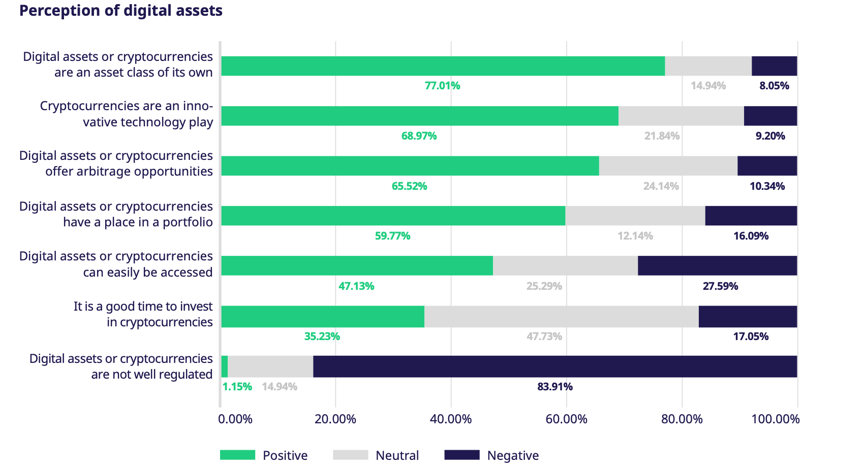Click the "innovative technology play" category label
Image resolution: width=865 pixels, height=470 pixels.
tap(127, 114)
